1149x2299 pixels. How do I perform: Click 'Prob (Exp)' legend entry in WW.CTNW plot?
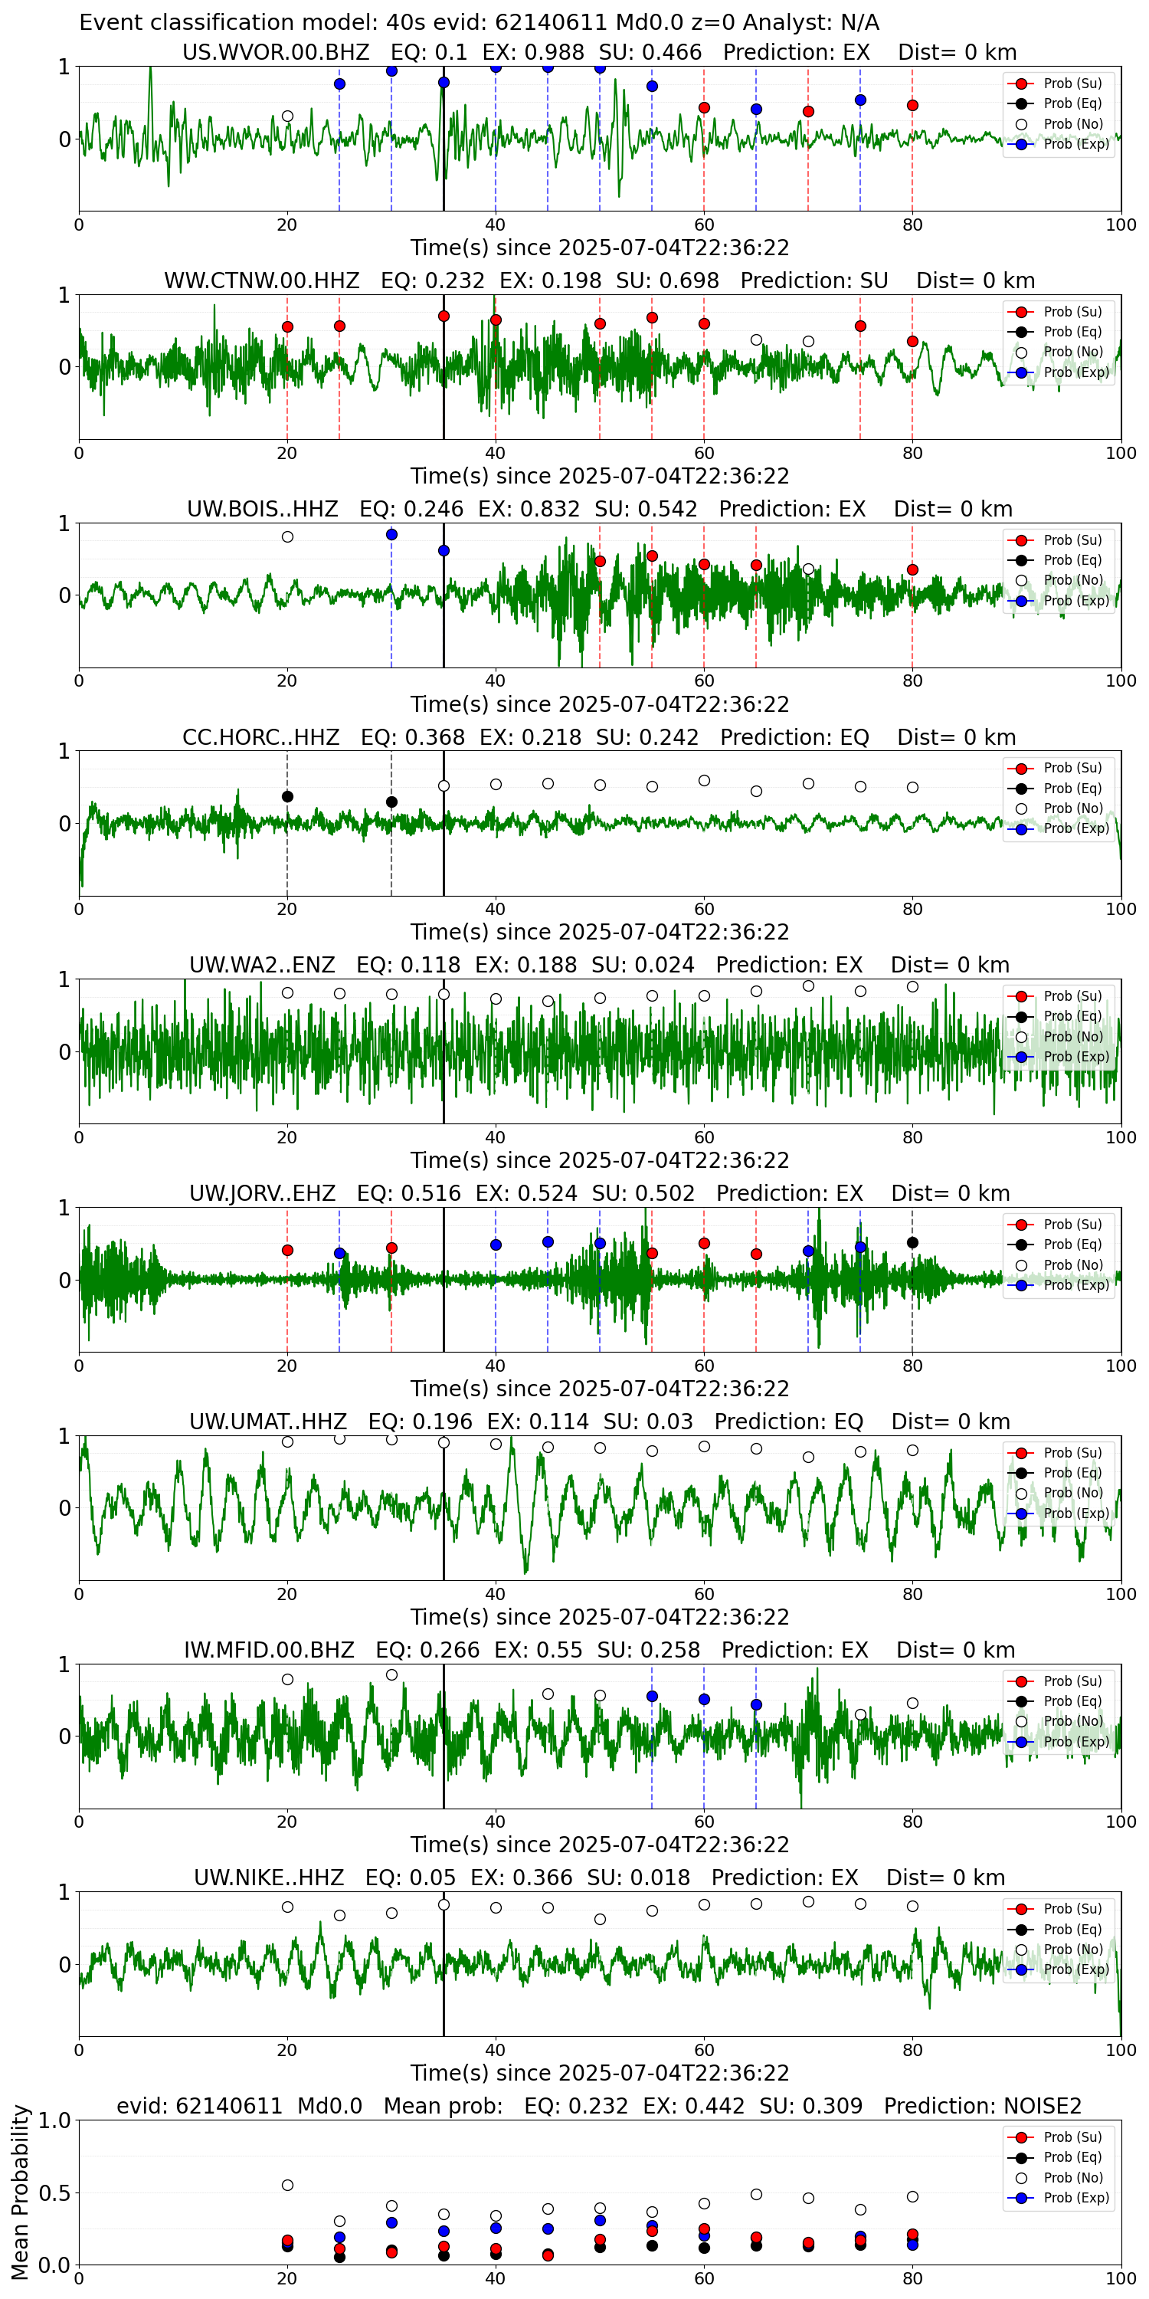[x=1059, y=372]
